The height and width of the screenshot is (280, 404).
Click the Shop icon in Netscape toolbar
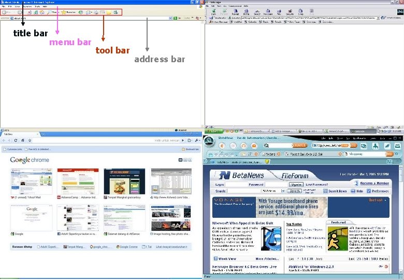point(301,12)
